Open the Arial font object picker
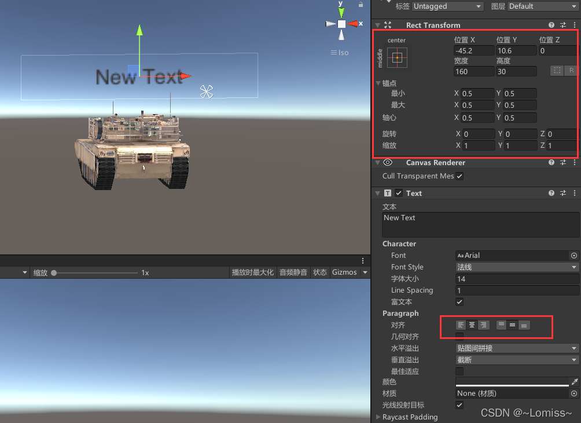The width and height of the screenshot is (581, 423). click(573, 255)
